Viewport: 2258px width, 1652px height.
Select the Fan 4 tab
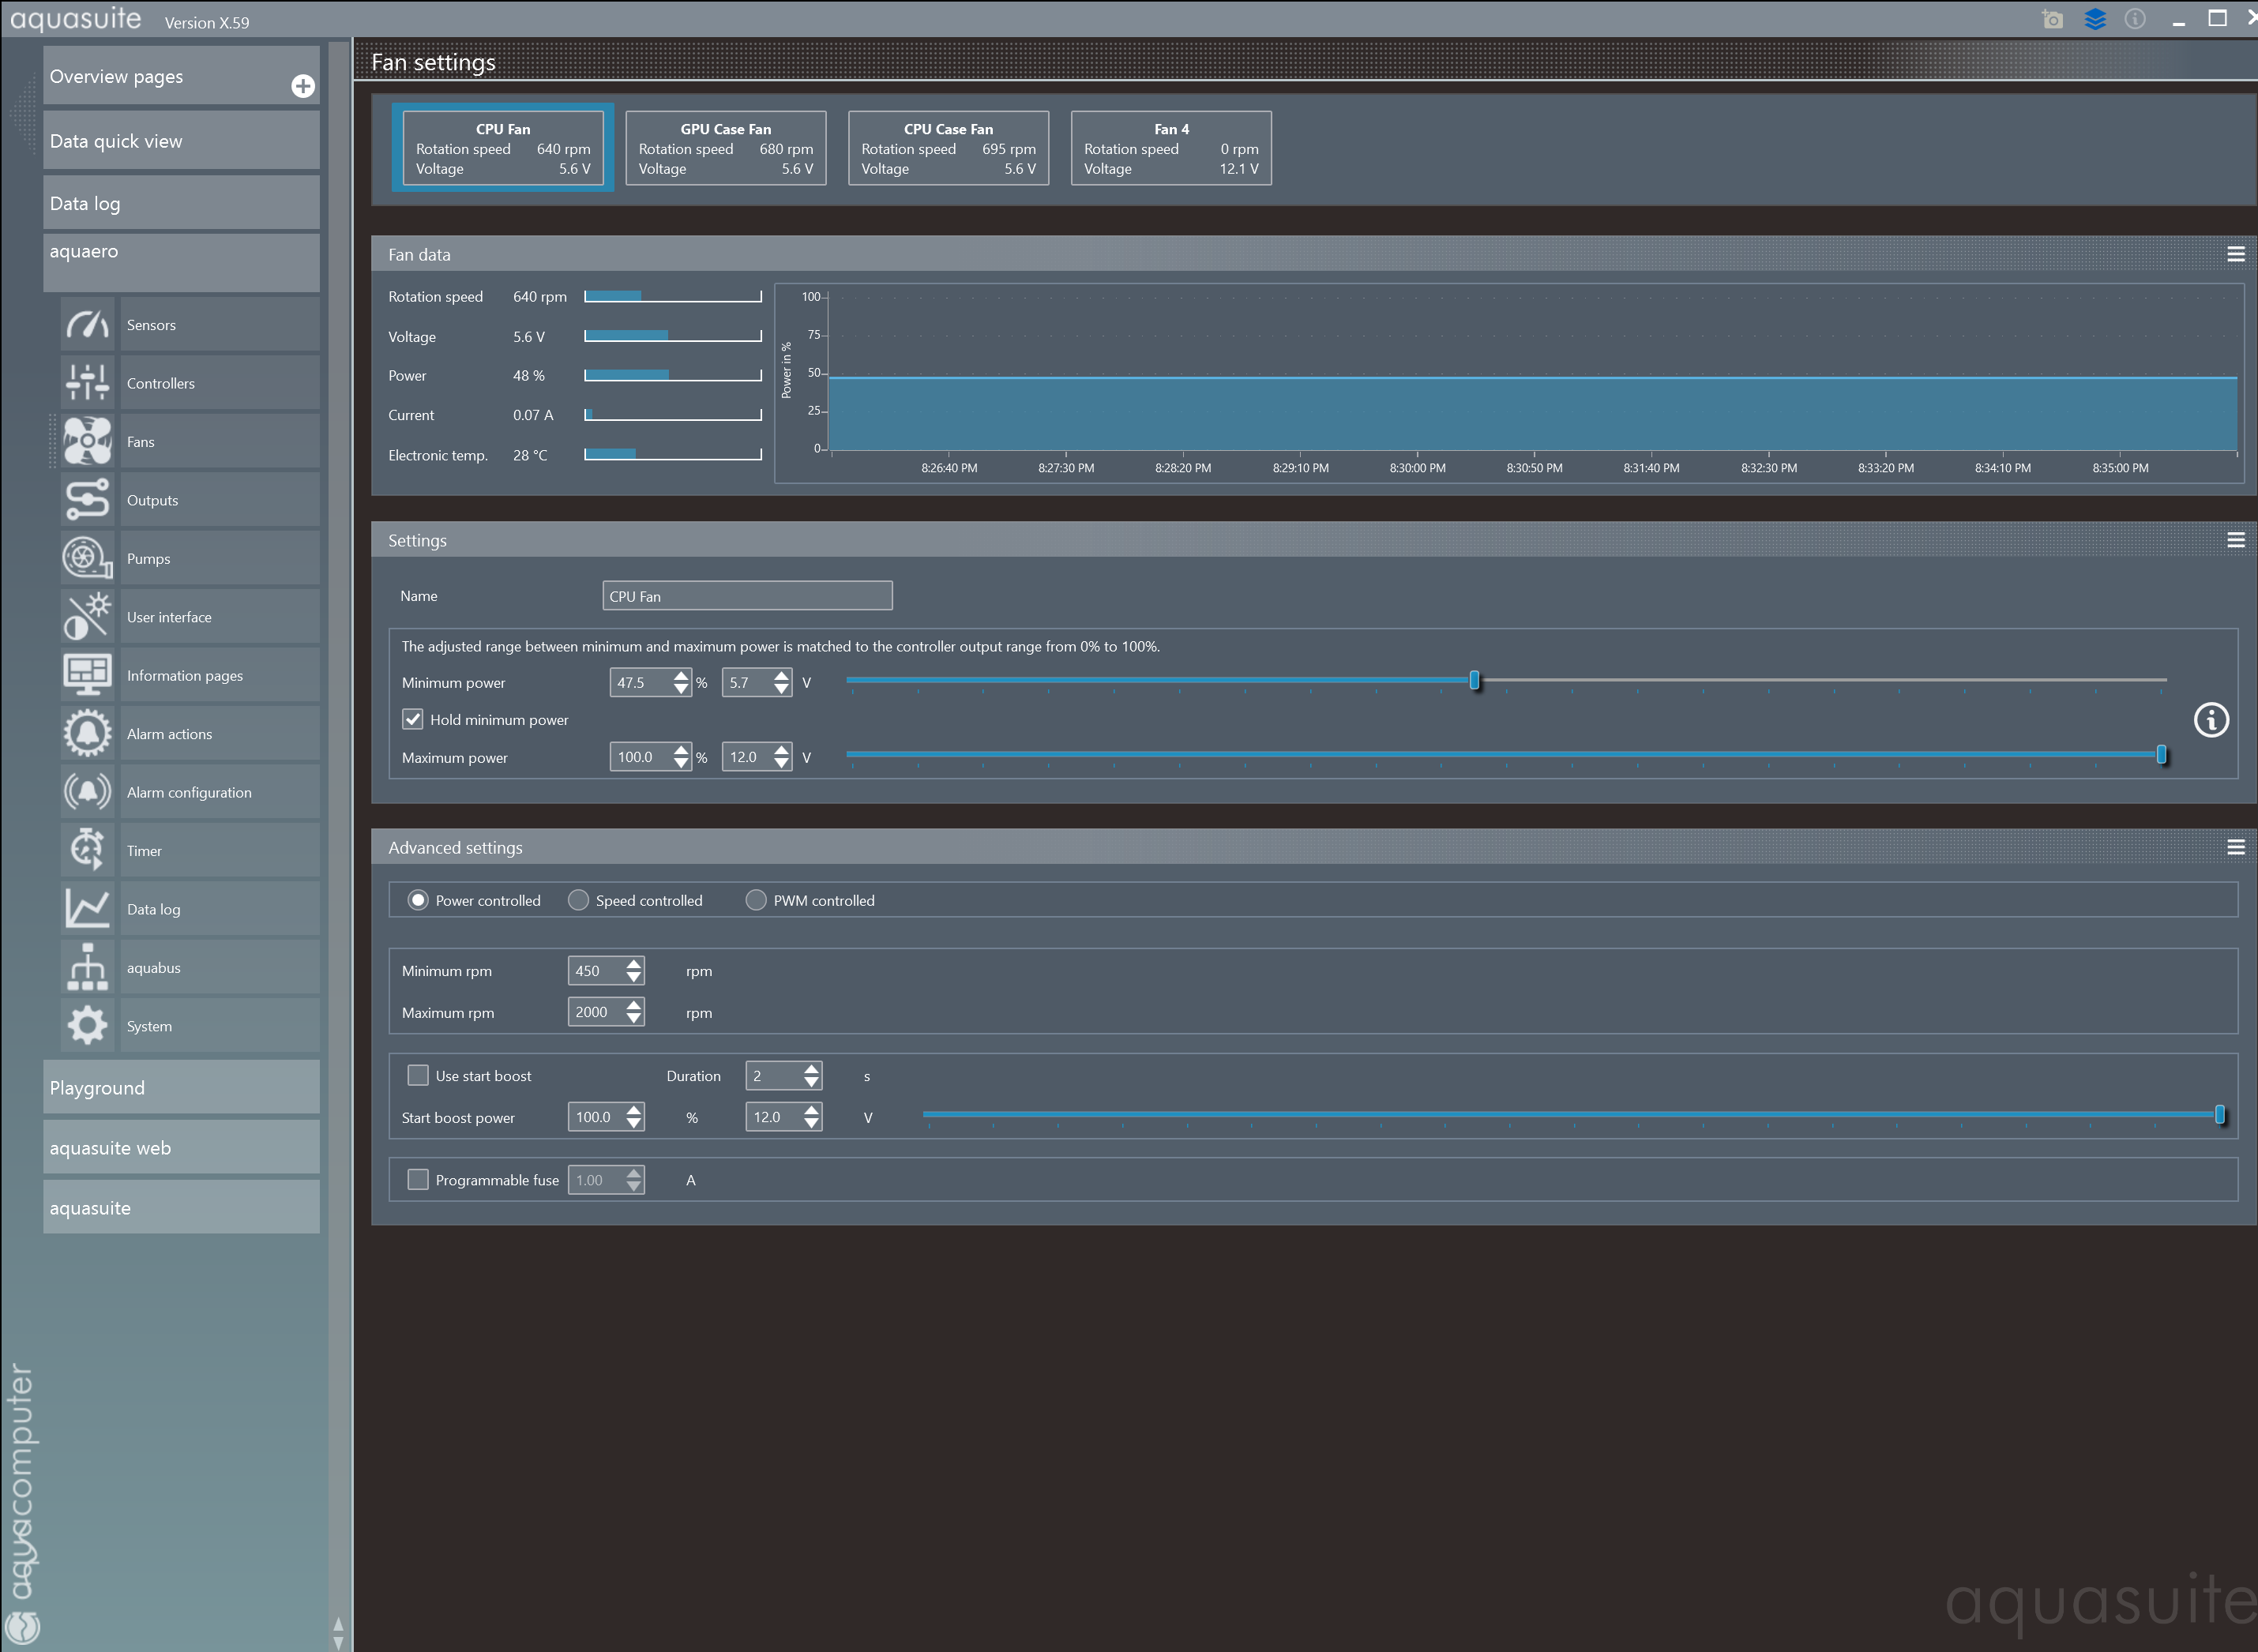pos(1171,148)
